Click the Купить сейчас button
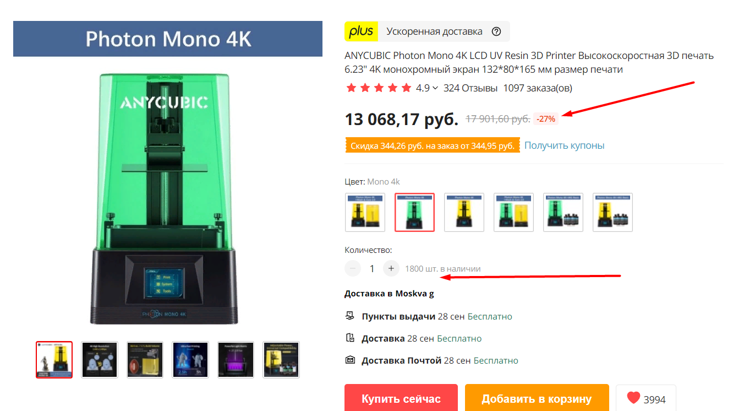The width and height of the screenshot is (733, 411). point(401,398)
